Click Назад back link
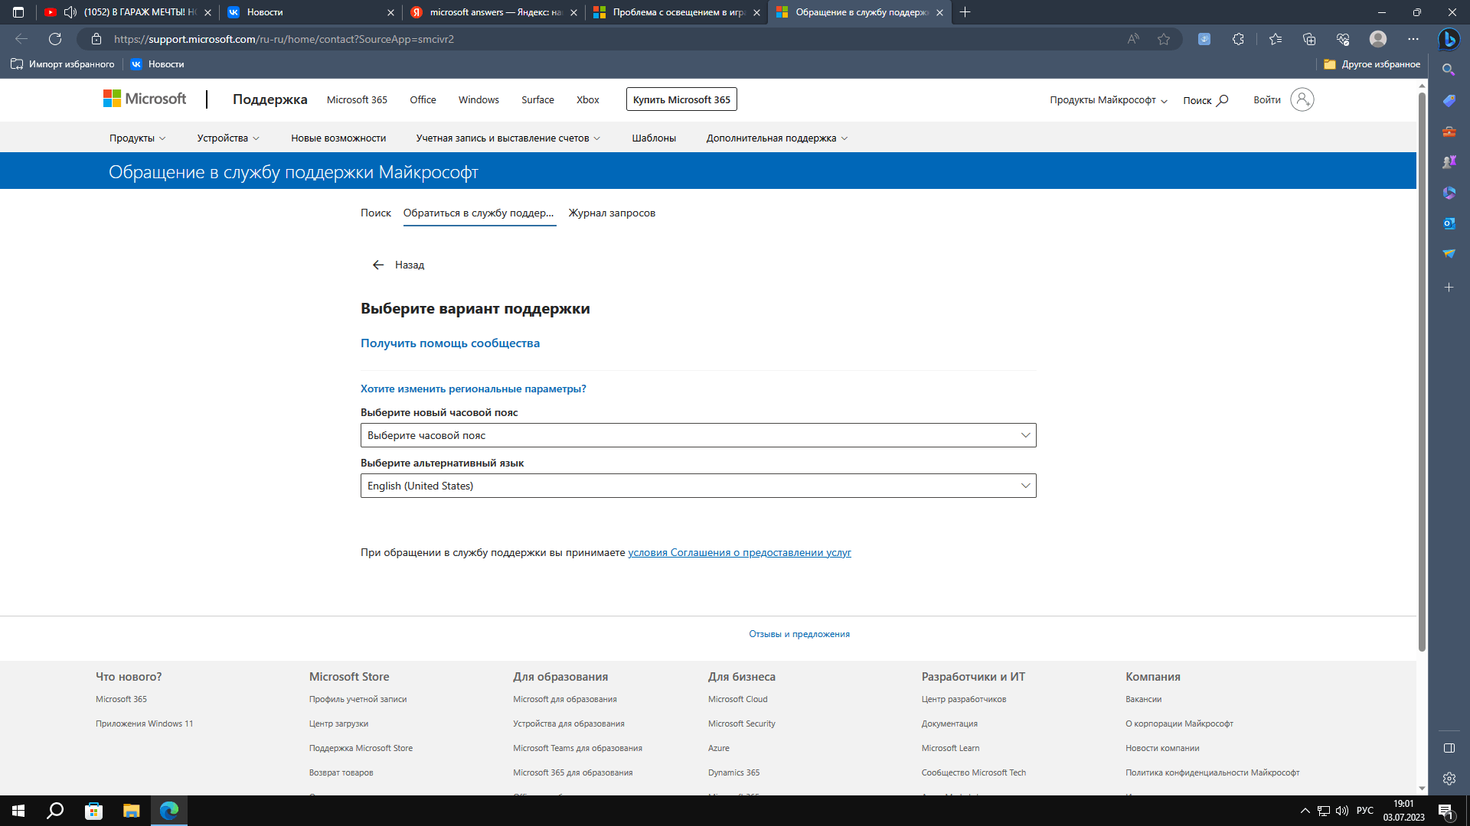Image resolution: width=1470 pixels, height=826 pixels. coord(398,265)
